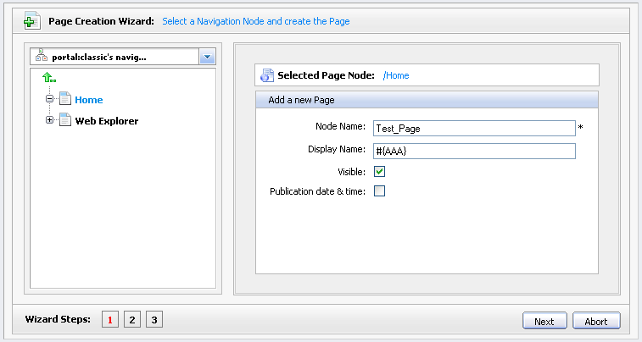Image resolution: width=642 pixels, height=342 pixels.
Task: Click the 'Visible:' label
Action: click(x=351, y=172)
